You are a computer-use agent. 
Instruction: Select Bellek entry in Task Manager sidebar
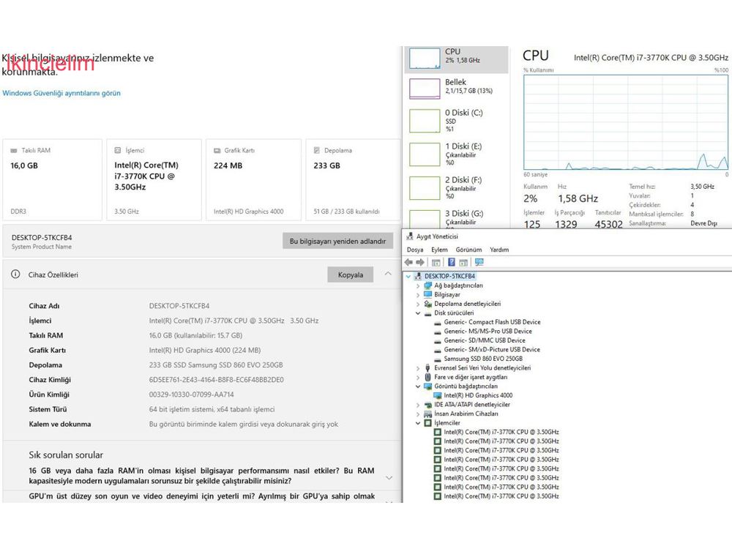(456, 89)
